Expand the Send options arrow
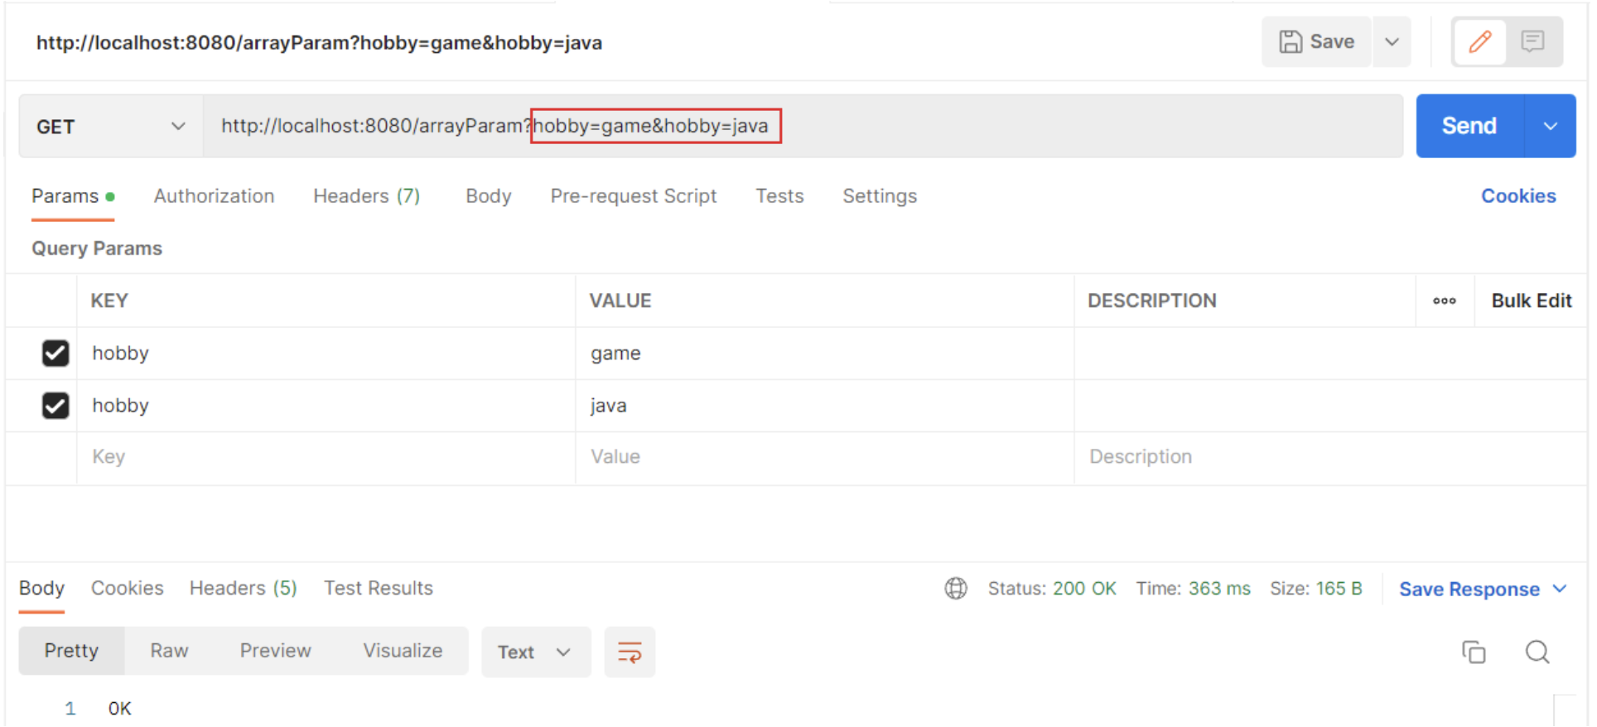 point(1550,126)
